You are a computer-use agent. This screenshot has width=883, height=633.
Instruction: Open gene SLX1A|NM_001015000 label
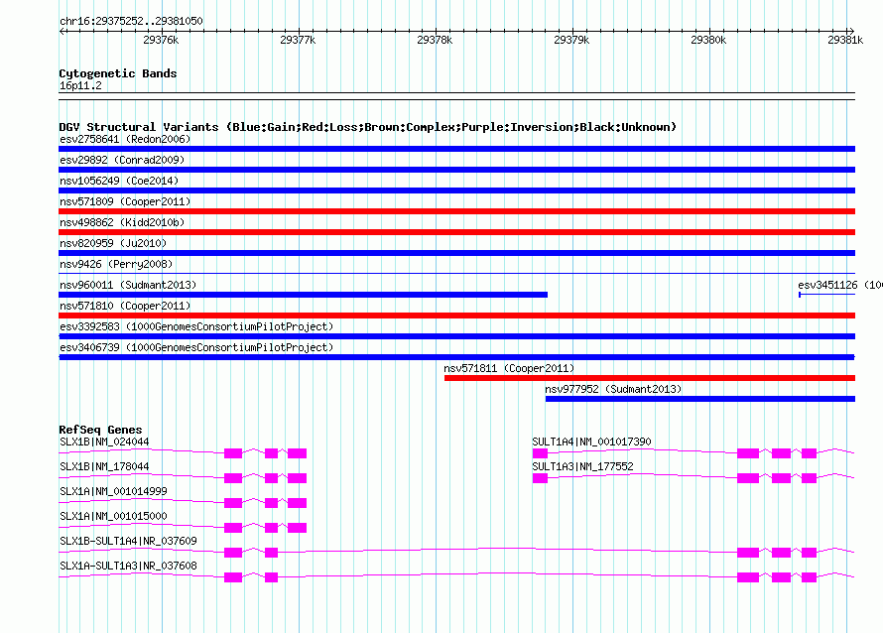(113, 517)
